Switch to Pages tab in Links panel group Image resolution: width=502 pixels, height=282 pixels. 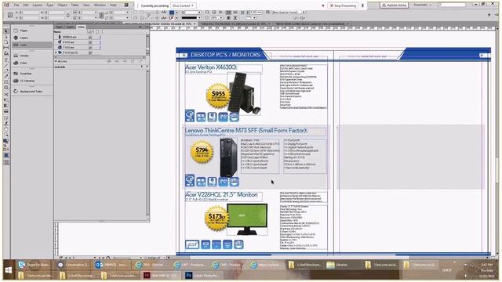(60, 27)
